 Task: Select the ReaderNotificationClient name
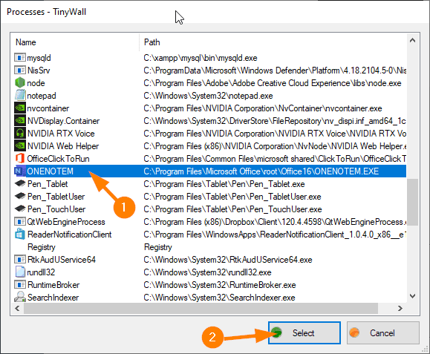coord(69,235)
